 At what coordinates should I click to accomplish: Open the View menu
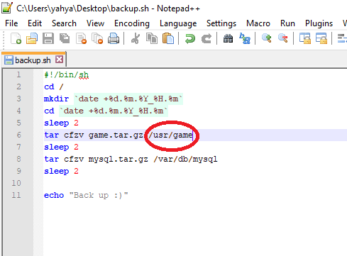(95, 23)
